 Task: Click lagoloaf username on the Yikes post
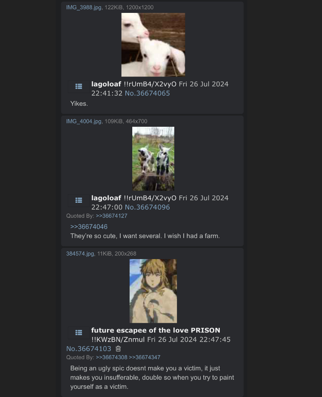(106, 84)
